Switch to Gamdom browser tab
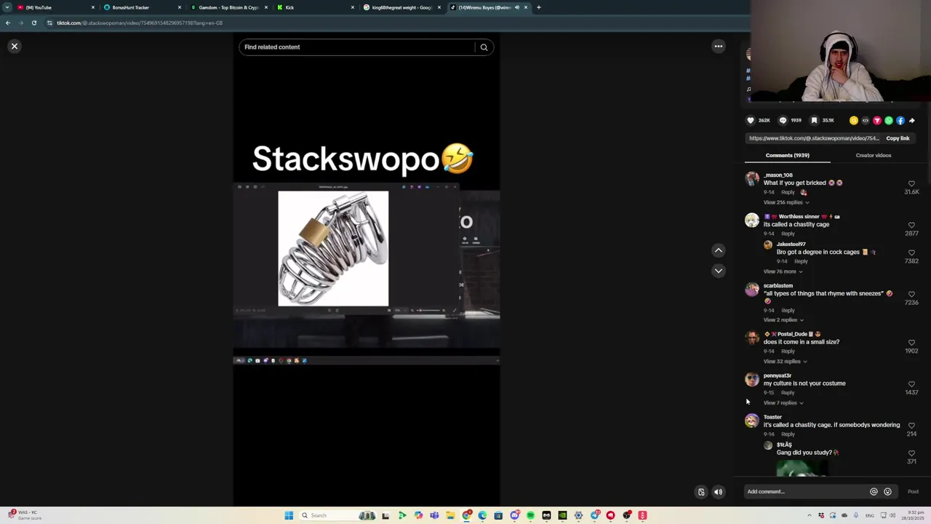This screenshot has width=931, height=524. [x=229, y=7]
